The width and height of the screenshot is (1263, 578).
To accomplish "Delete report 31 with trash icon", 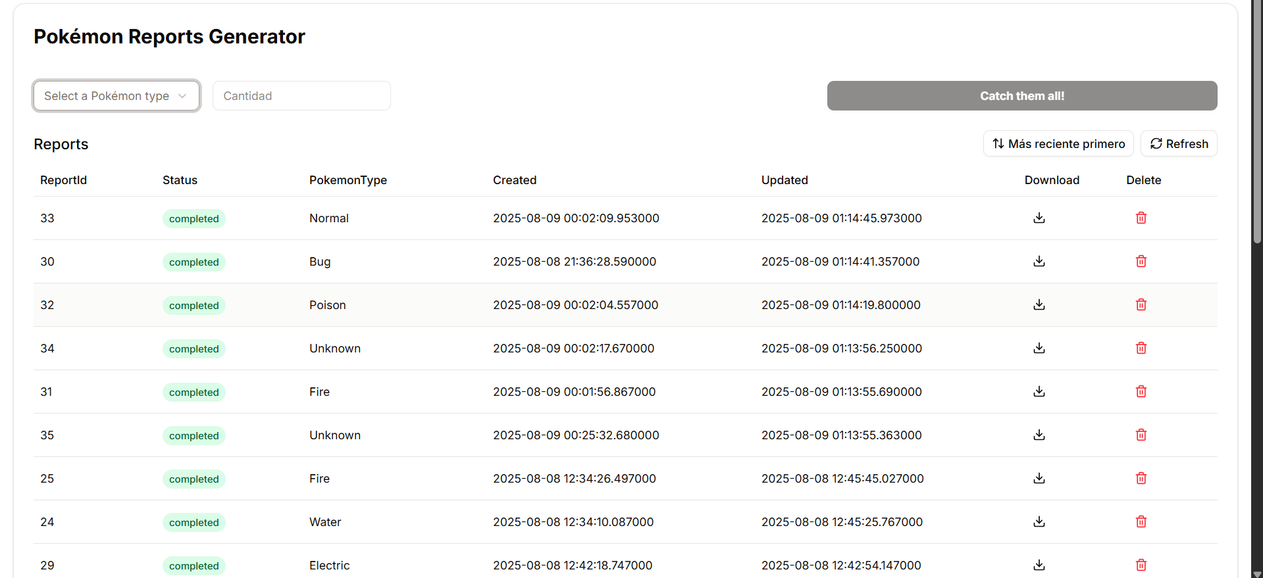I will click(x=1141, y=391).
